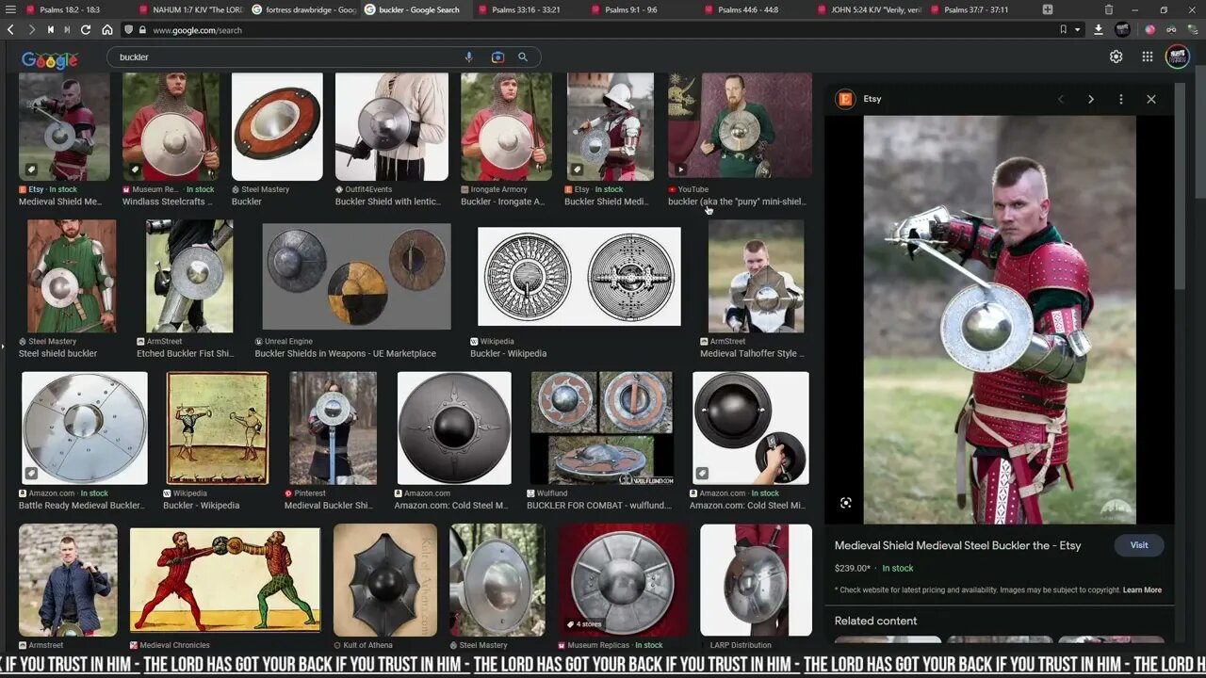Open the Google apps grid

[1148, 56]
